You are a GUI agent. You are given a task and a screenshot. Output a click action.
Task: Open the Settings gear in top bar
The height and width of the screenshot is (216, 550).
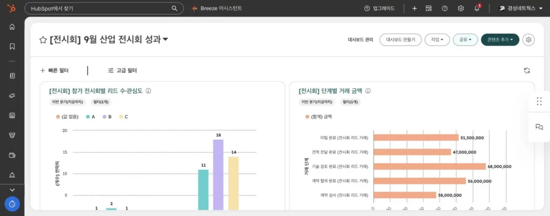click(x=461, y=9)
